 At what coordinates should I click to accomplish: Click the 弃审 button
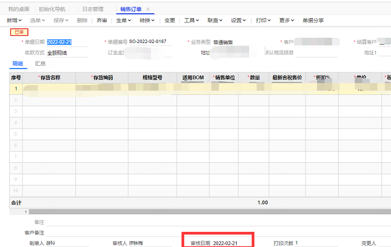[102, 21]
